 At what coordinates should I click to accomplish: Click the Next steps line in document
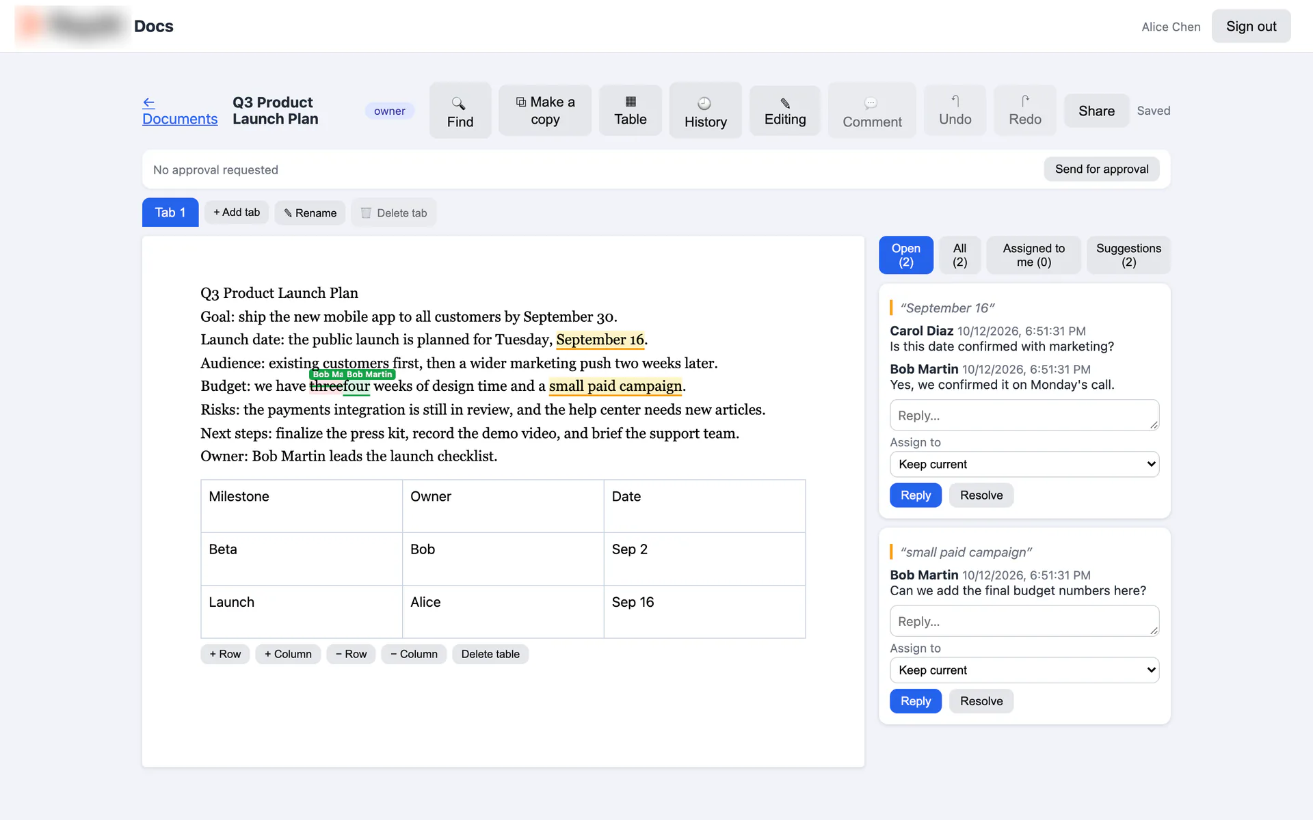(x=470, y=433)
